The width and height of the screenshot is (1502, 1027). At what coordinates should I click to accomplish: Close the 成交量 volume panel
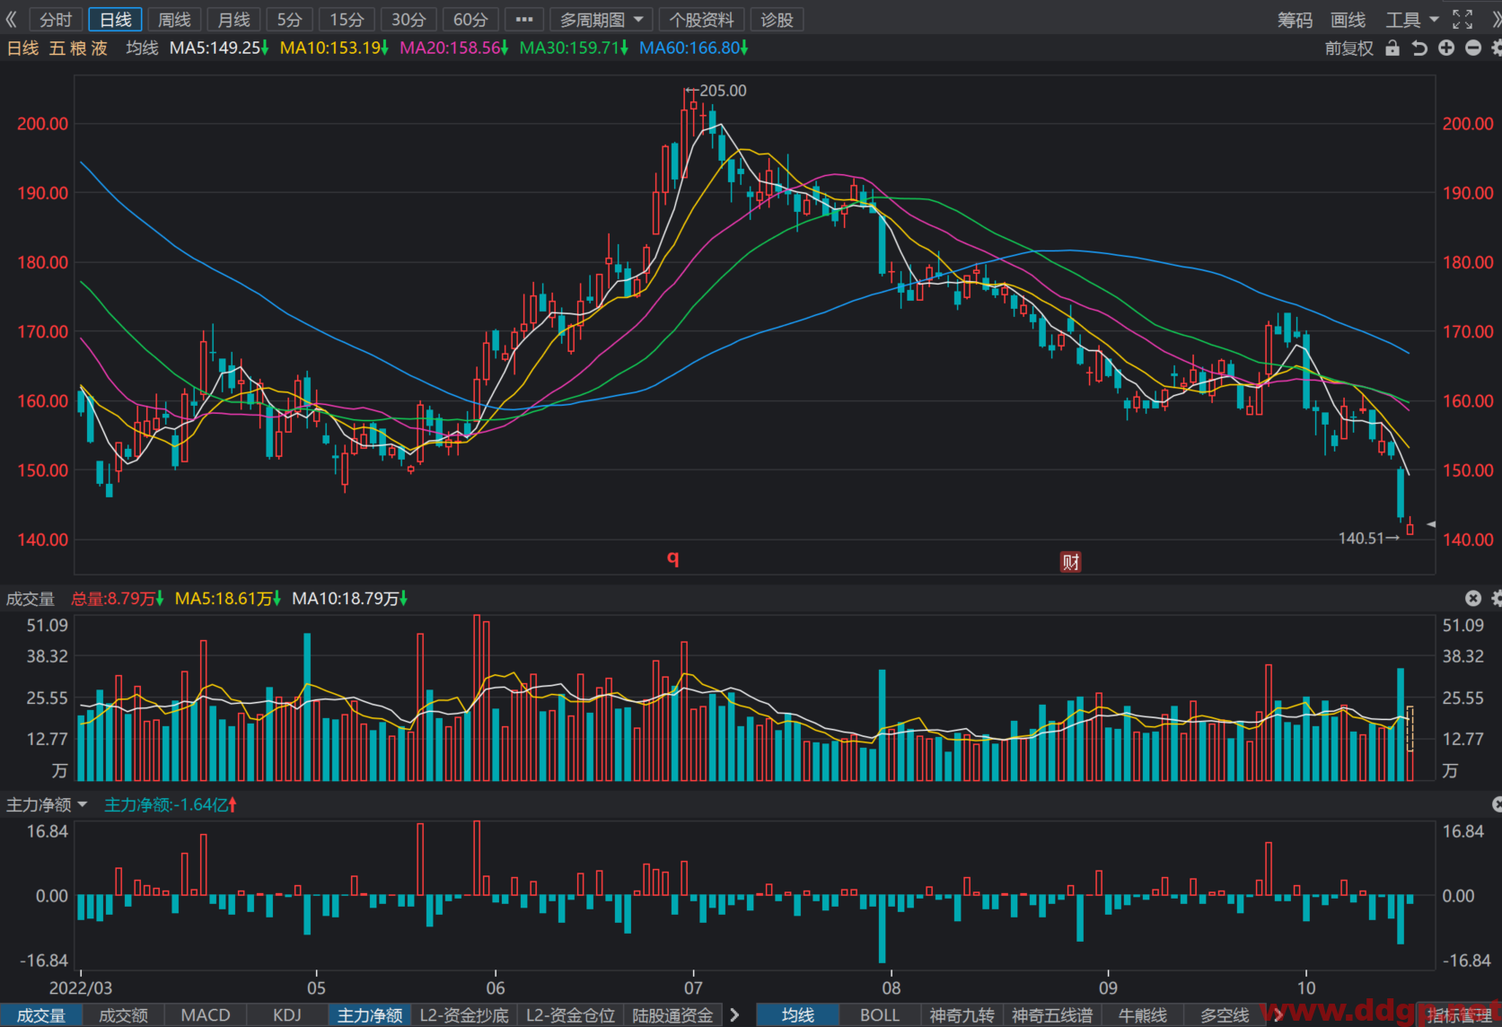1473,598
